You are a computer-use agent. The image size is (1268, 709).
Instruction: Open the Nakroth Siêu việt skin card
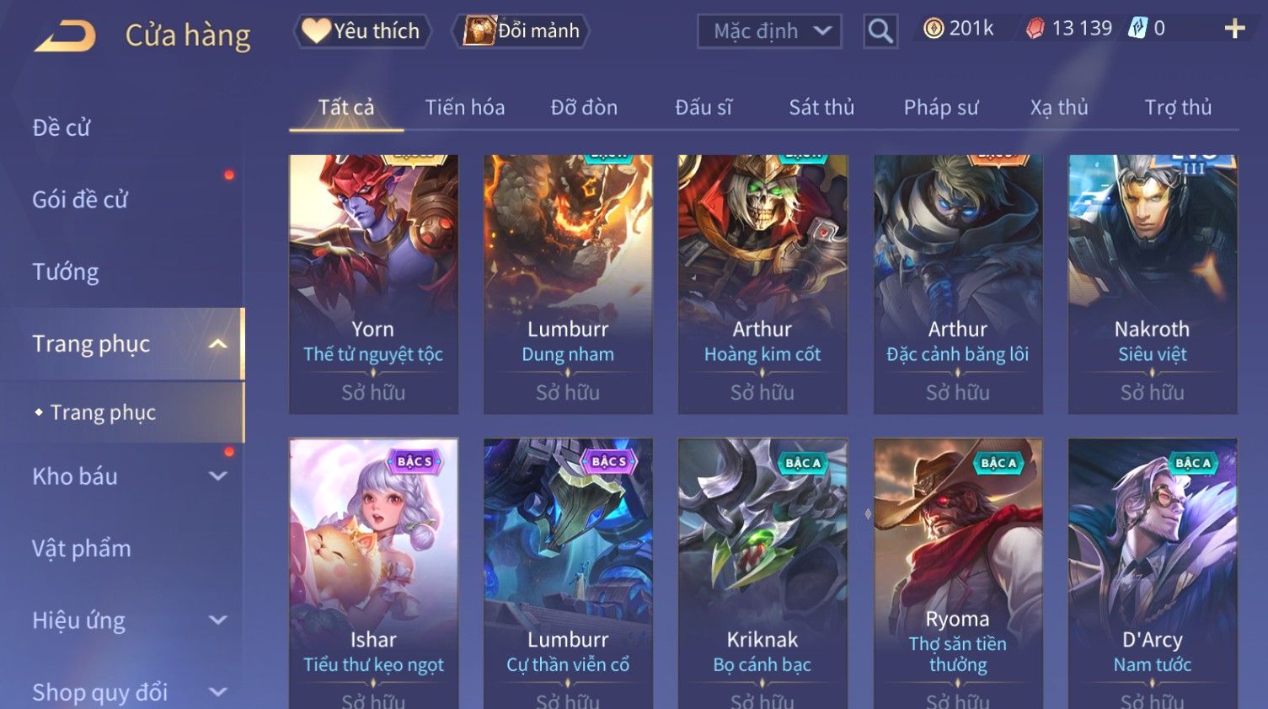click(1153, 284)
